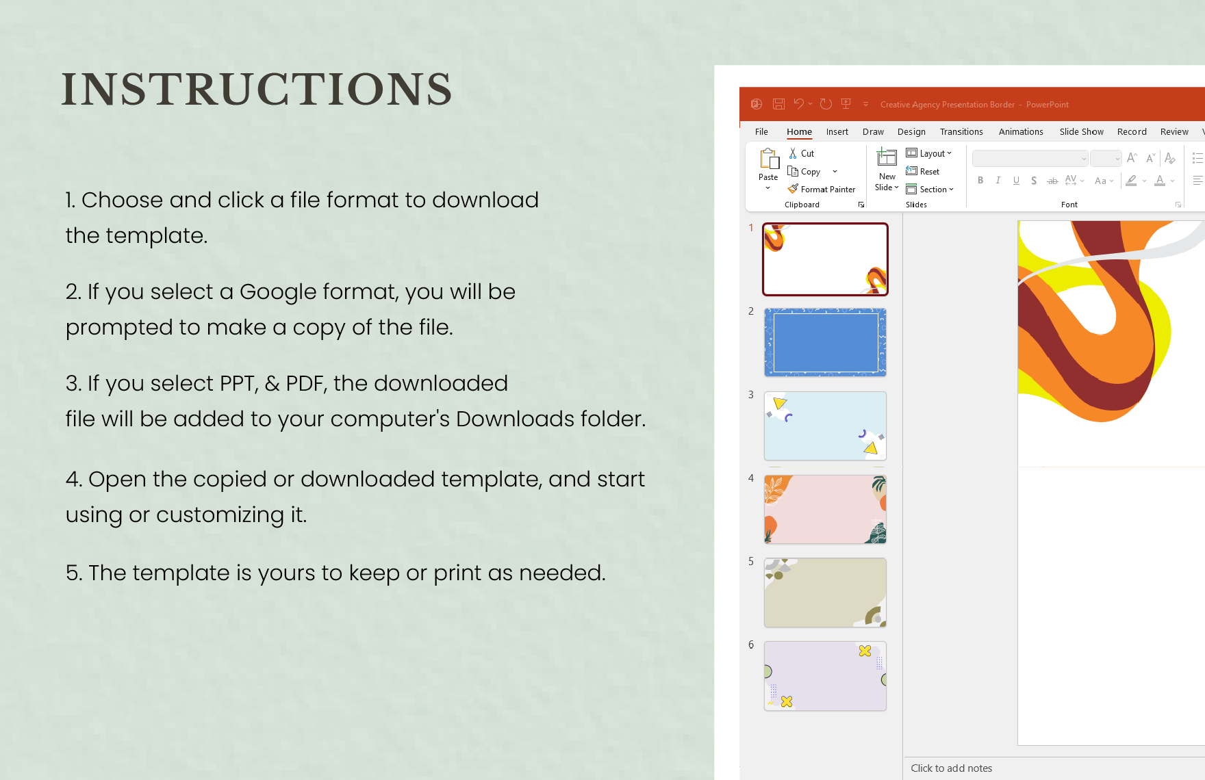Screen dimensions: 1205x780
Task: Start presentation from beginning icon
Action: tap(846, 104)
